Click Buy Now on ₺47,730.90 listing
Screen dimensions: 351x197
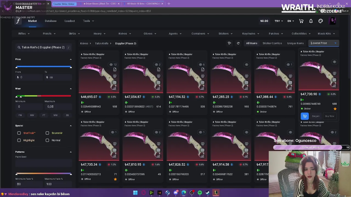click(x=330, y=116)
